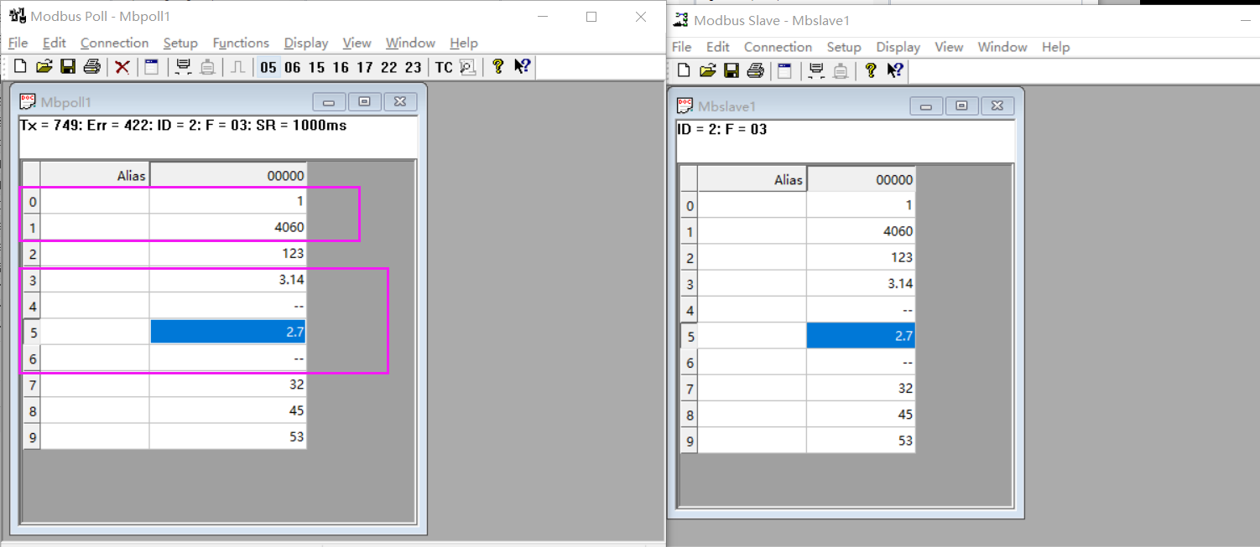Select function 06 button in Modbus Poll toolbar
This screenshot has width=1260, height=547.
tap(292, 67)
